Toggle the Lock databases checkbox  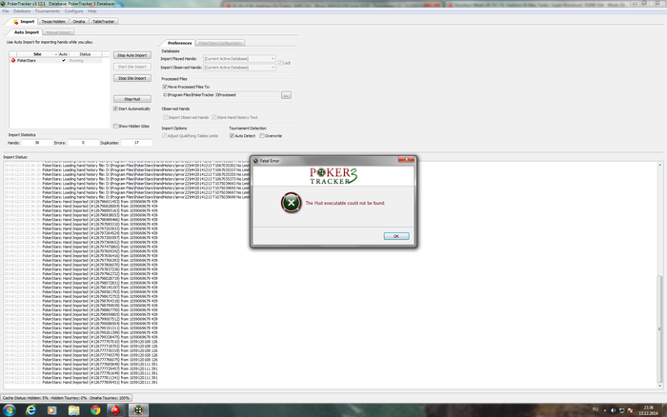(x=280, y=63)
